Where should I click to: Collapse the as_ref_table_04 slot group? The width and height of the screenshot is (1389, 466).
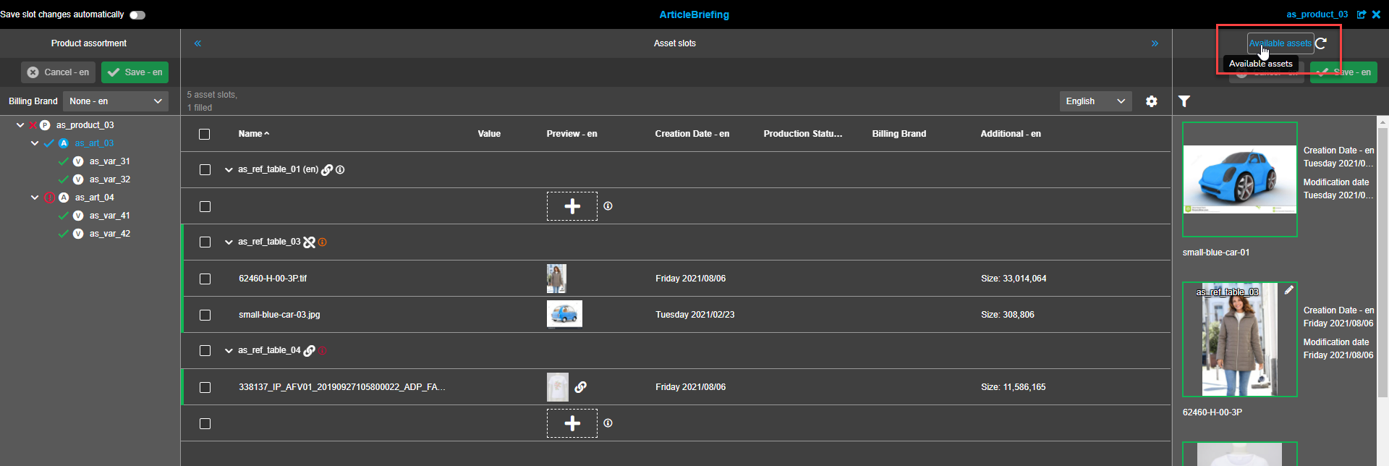point(229,351)
